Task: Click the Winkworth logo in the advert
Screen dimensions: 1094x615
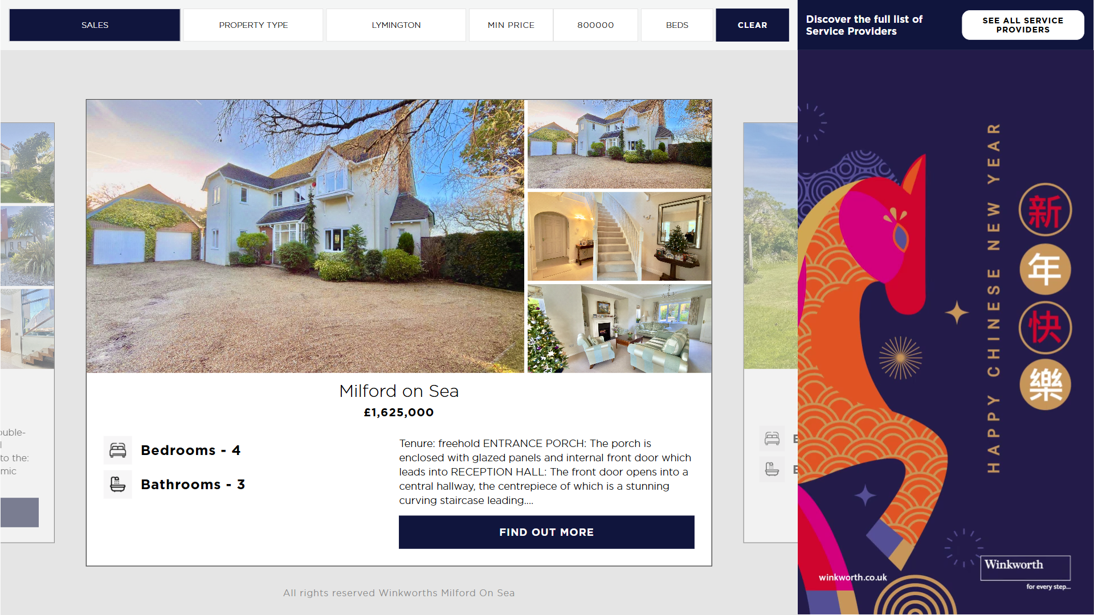Action: coord(1025,568)
